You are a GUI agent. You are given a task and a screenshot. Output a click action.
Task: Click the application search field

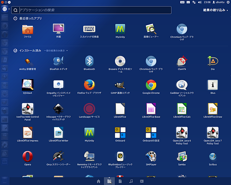[91, 10]
